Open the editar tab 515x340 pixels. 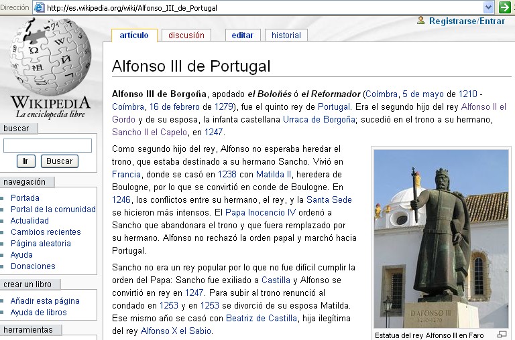[x=242, y=35]
